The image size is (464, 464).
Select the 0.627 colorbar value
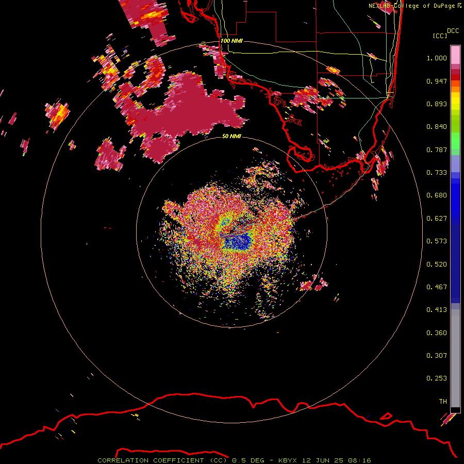(x=437, y=219)
